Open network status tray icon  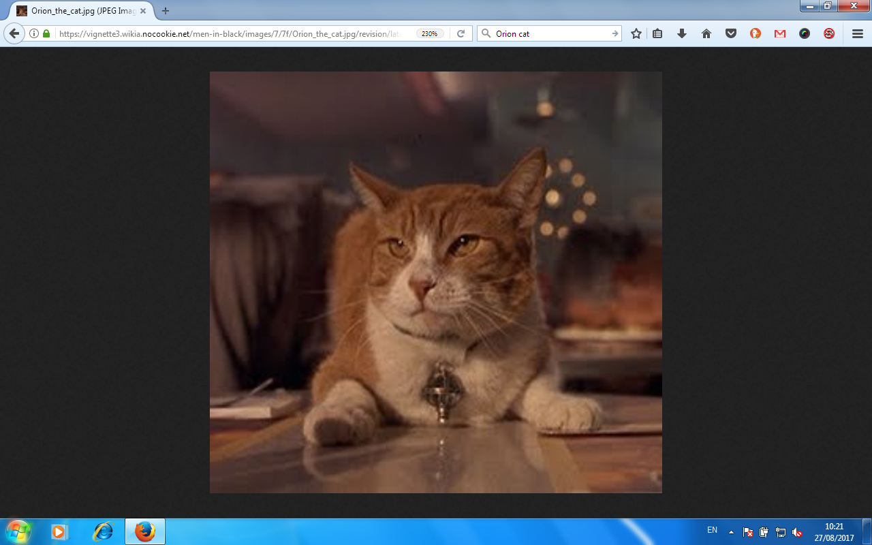(x=781, y=532)
